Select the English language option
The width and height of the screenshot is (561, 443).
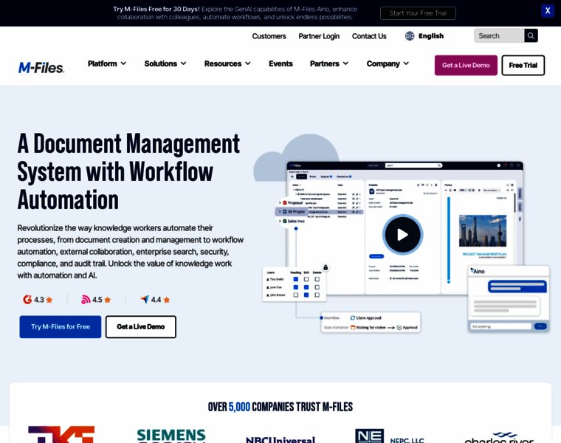(x=431, y=35)
